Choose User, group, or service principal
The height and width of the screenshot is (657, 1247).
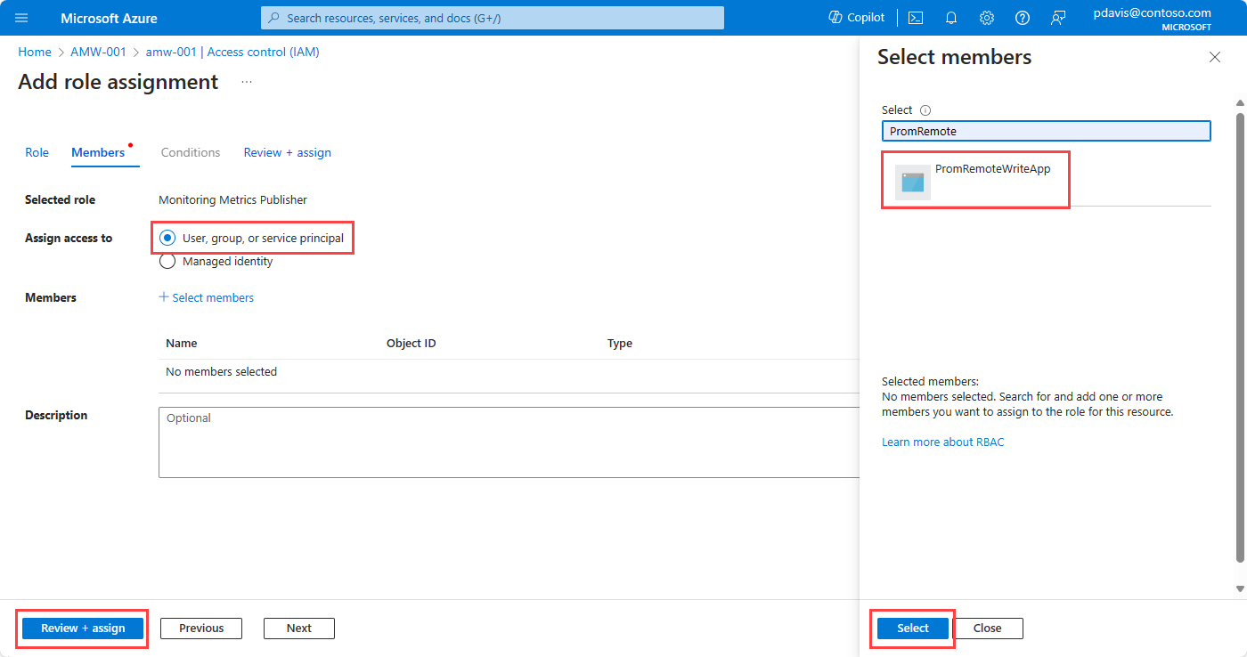252,238
